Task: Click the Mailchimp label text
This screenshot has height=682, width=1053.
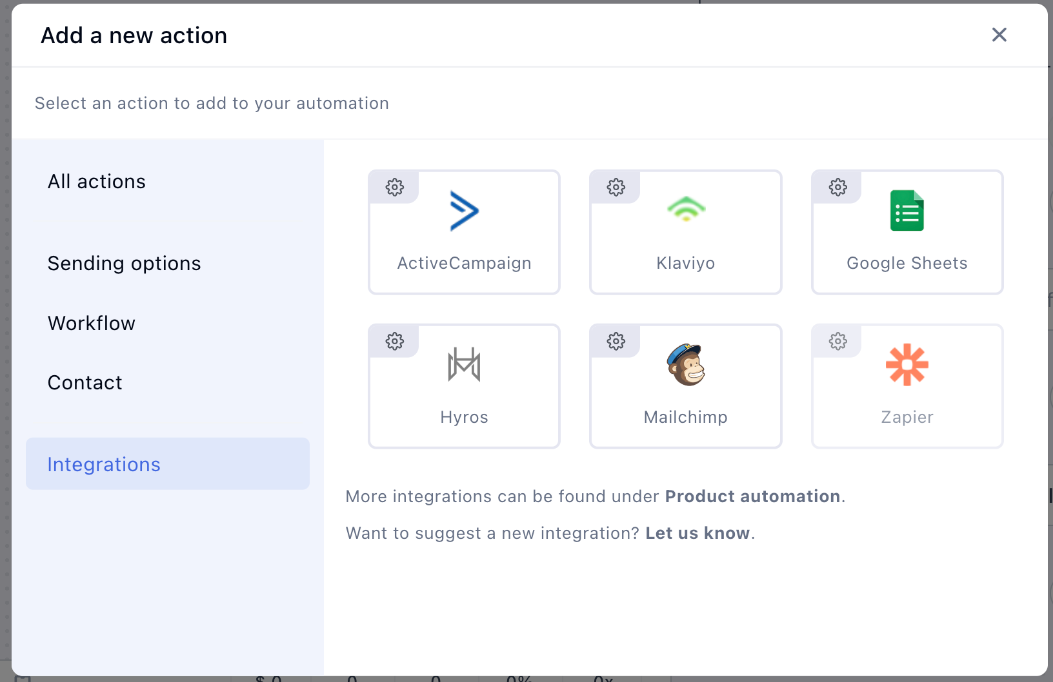Action: 686,417
